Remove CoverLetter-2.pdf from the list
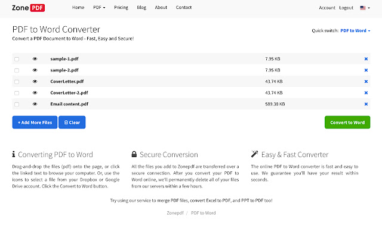 pos(366,93)
